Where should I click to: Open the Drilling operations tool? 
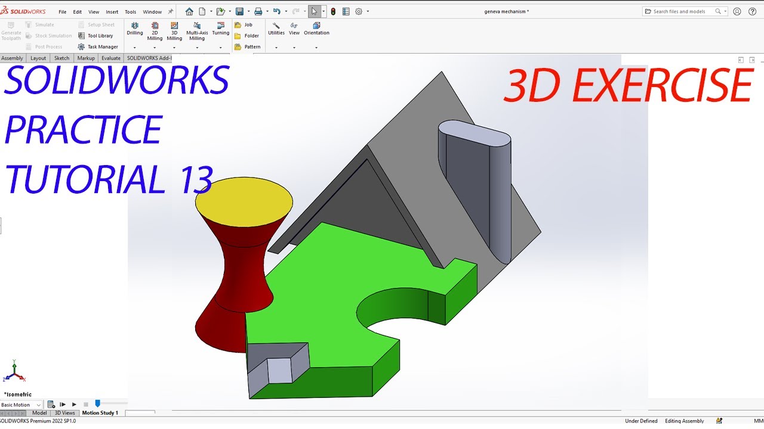pos(135,29)
